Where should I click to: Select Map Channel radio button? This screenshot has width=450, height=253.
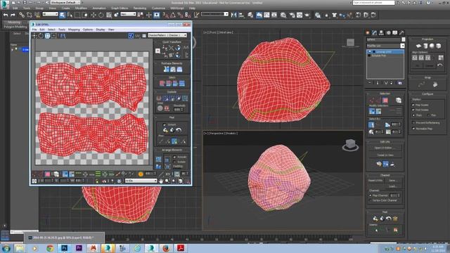(x=371, y=195)
